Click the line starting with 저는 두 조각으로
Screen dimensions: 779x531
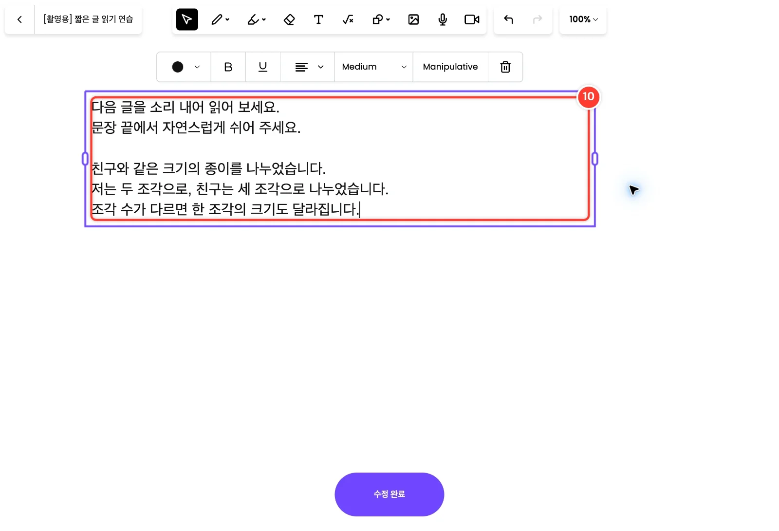[240, 189]
